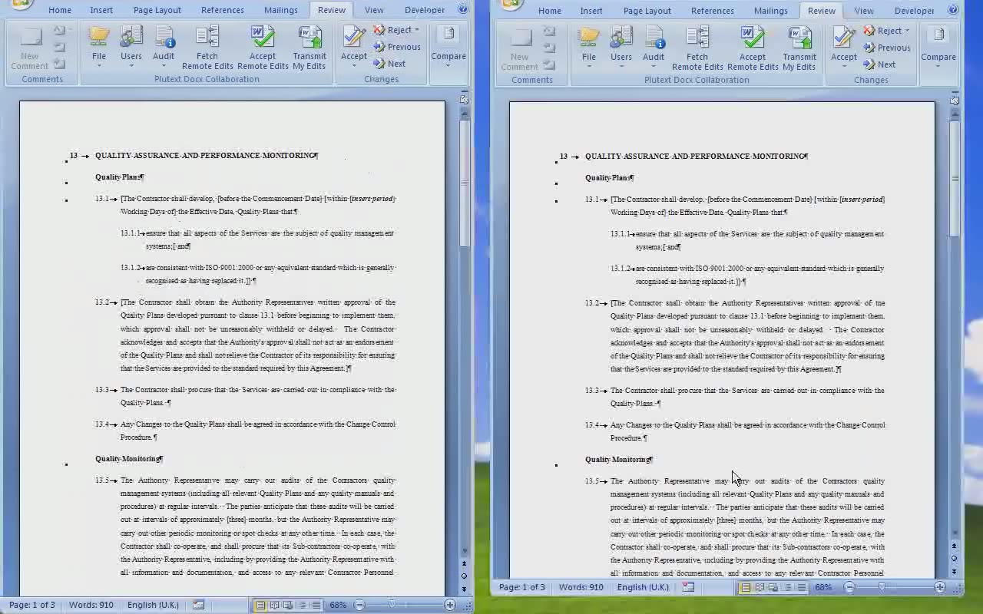Accept Remote Edits in right window

pos(753,48)
